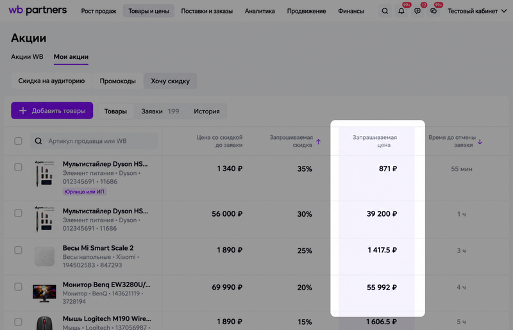Open Рост продаж menu

pos(99,11)
